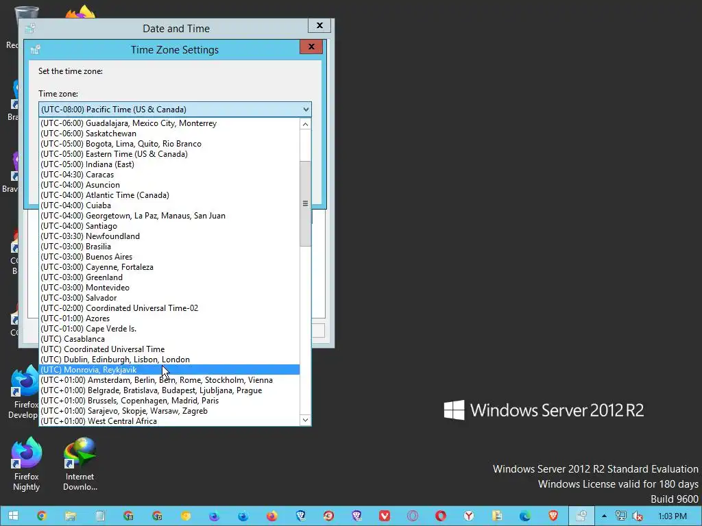Launch Microsoft Edge from the taskbar
The width and height of the screenshot is (702, 526).
(525, 516)
